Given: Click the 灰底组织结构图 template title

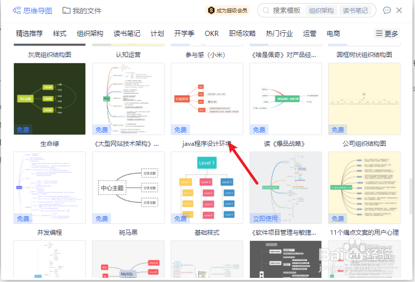Looking at the screenshot, I should pos(49,55).
